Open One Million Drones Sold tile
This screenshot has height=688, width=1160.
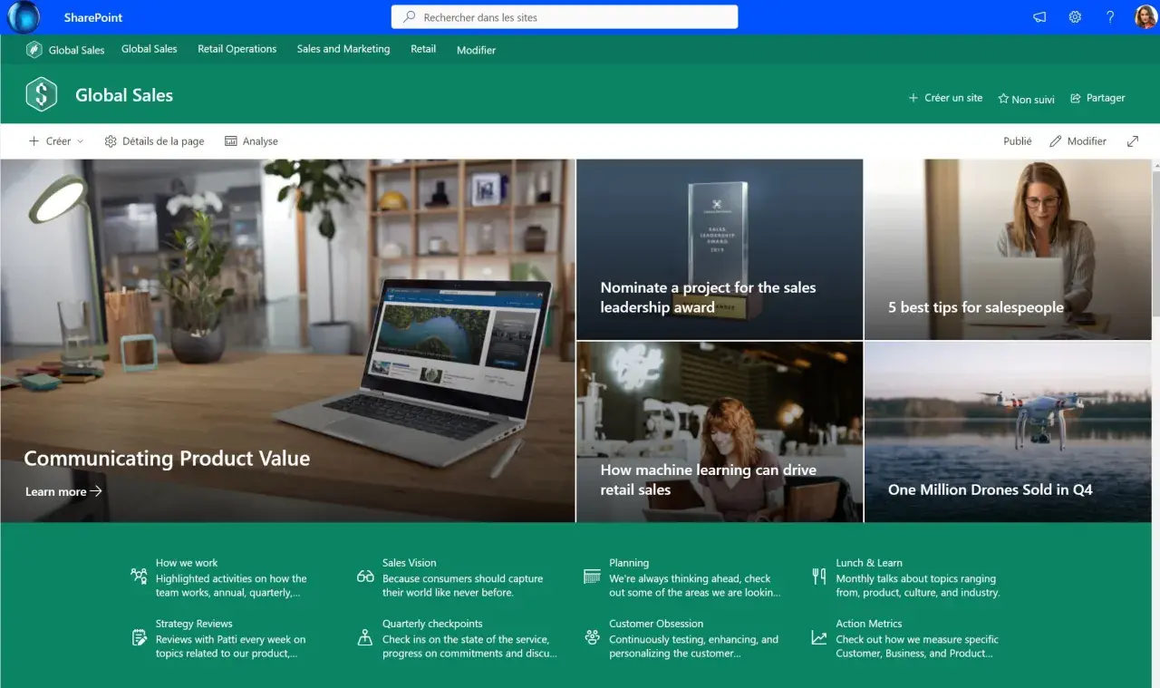(1008, 431)
